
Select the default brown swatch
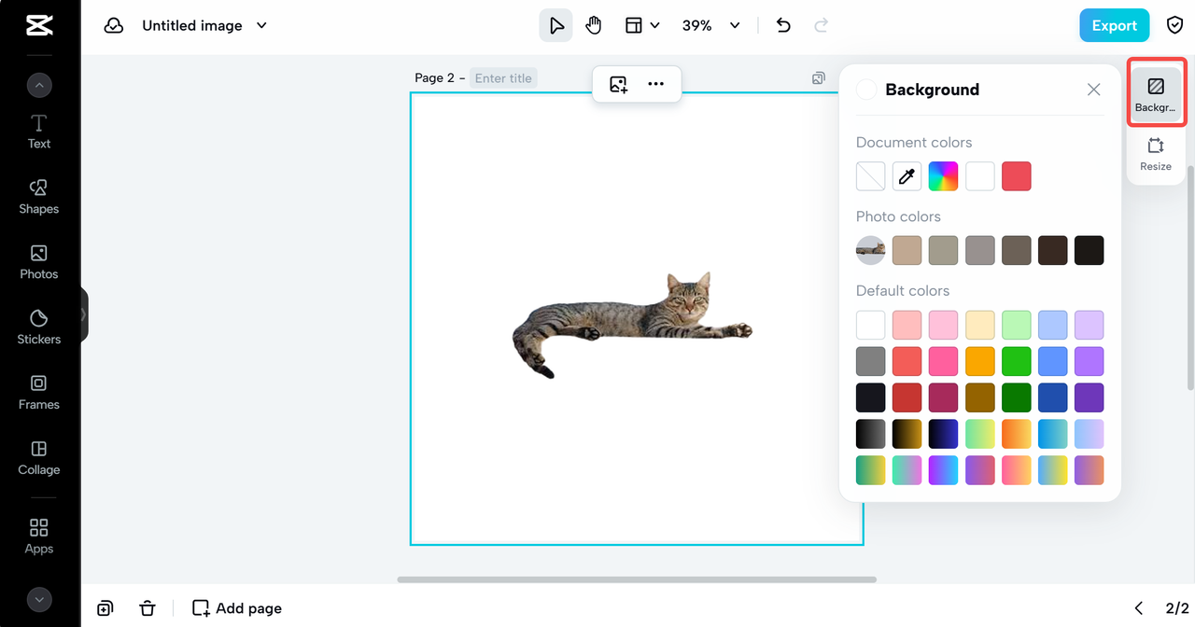pyautogui.click(x=979, y=397)
